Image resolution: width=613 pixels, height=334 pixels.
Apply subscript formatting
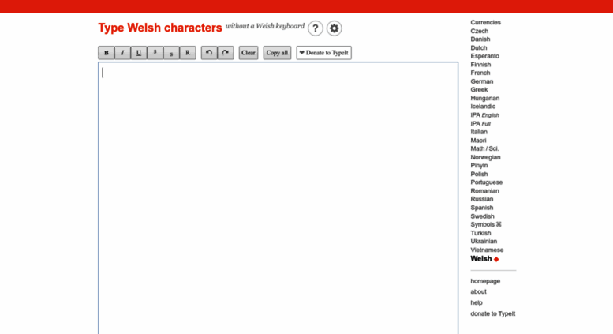[x=171, y=53]
